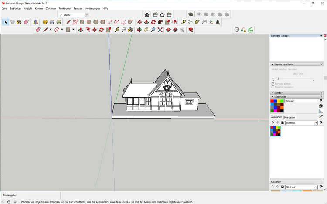Viewport: 327px width, 204px height.
Task: Toggle the Standard-Ablage pin auto-hide
Action: [321, 36]
